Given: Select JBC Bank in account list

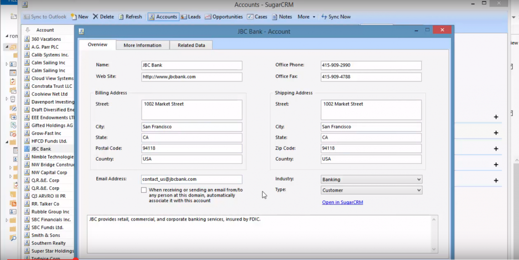Looking at the screenshot, I should click(x=41, y=149).
